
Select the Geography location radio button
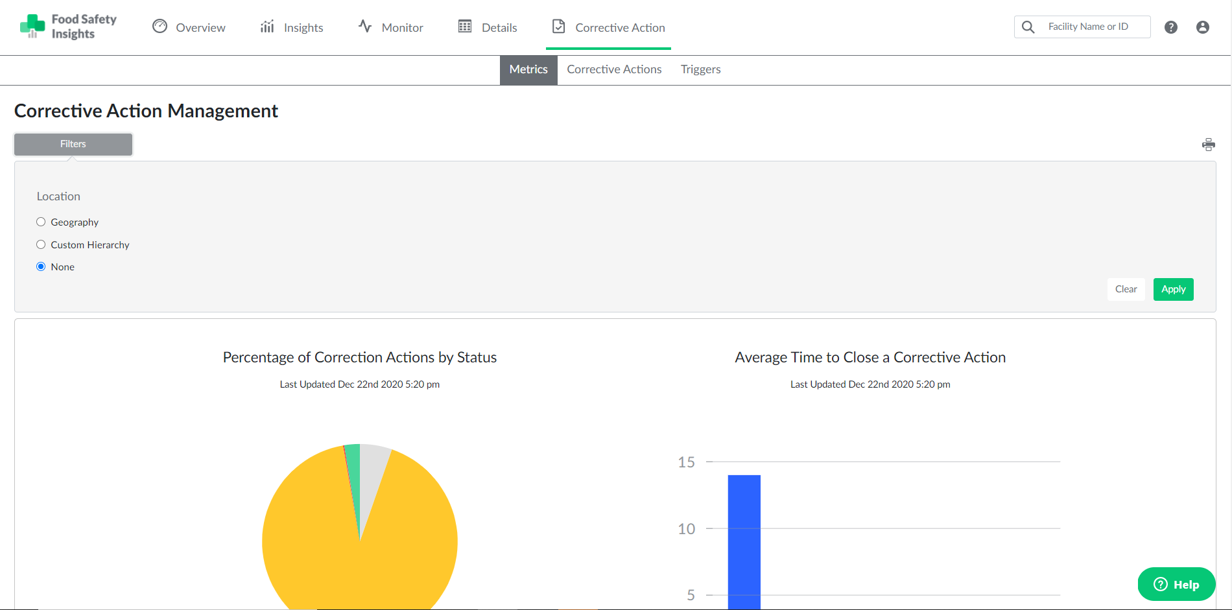click(x=41, y=222)
